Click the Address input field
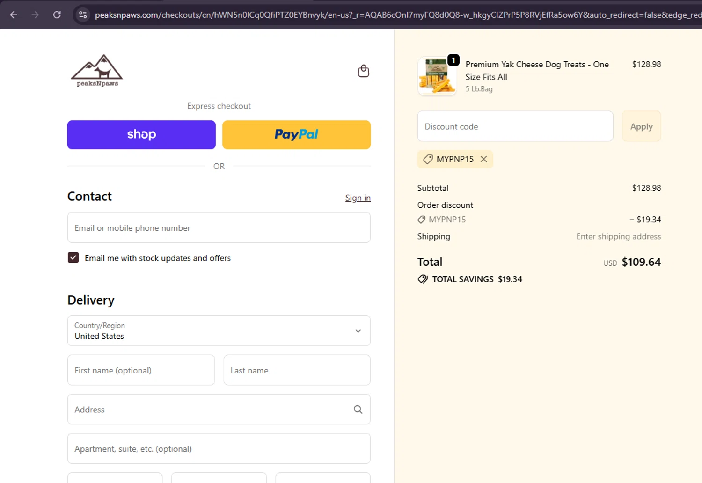 coord(219,410)
